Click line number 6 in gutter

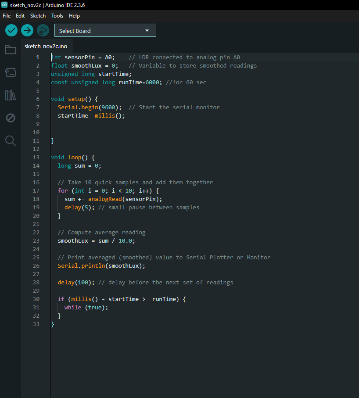38,99
